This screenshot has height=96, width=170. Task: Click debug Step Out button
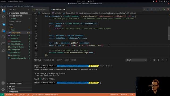click(160, 9)
